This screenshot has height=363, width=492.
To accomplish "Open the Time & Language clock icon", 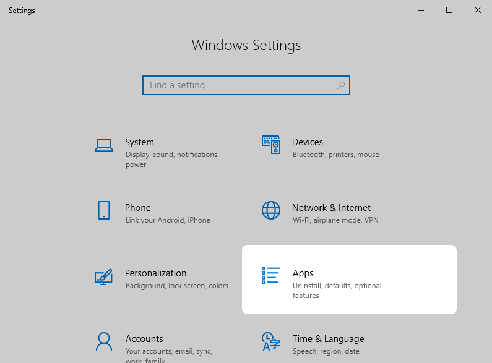I will coord(271,342).
